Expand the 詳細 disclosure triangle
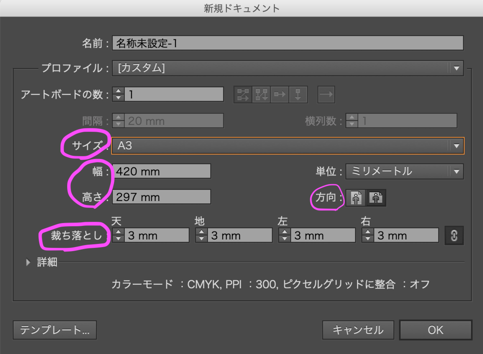Screen dimensions: 483x354 point(28,262)
